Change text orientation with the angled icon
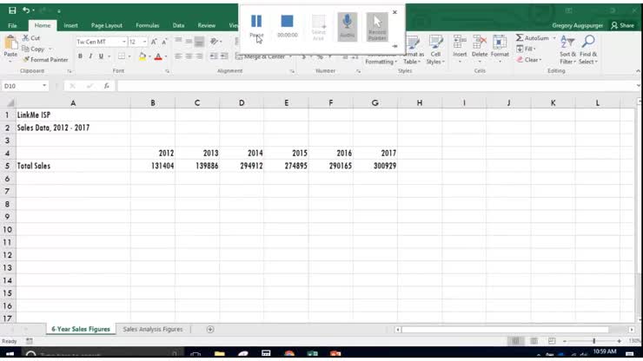The height and width of the screenshot is (361, 643). 214,42
